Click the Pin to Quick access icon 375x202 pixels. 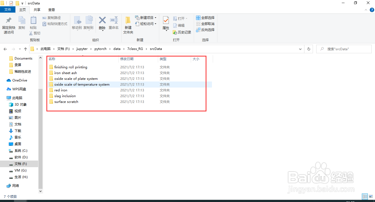[x=9, y=20]
